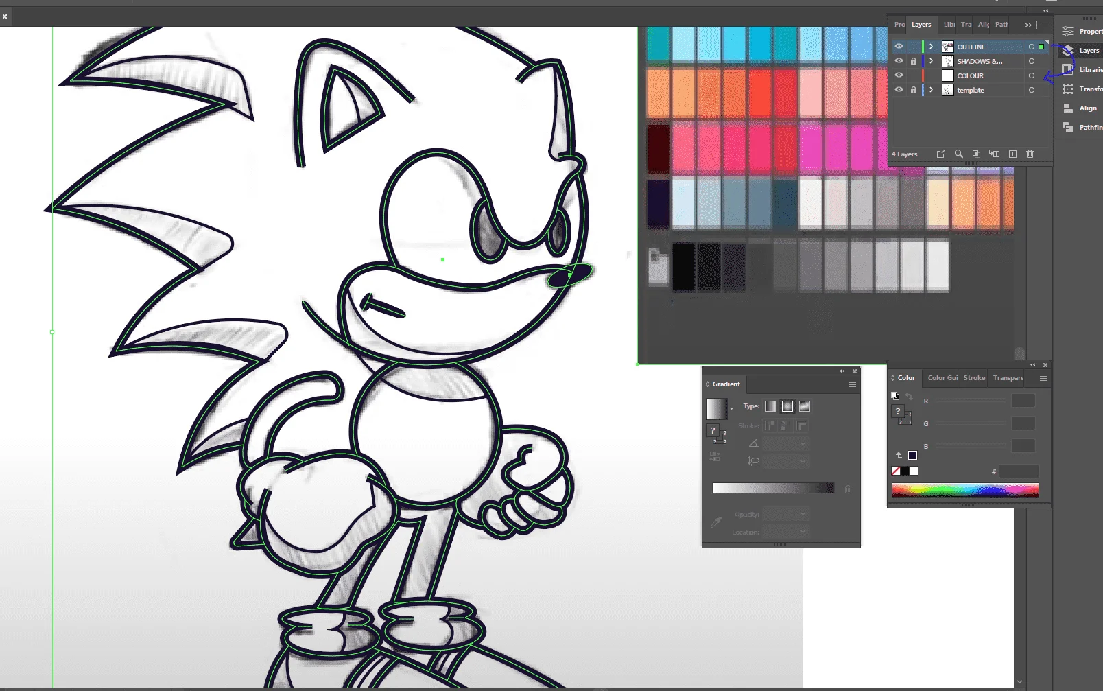Click the Gradient panel eyedropper icon

tap(716, 522)
